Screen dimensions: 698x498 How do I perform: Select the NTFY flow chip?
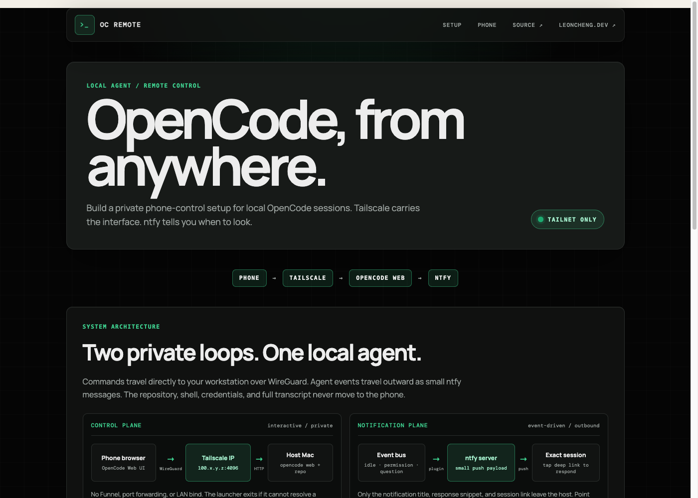tap(443, 278)
